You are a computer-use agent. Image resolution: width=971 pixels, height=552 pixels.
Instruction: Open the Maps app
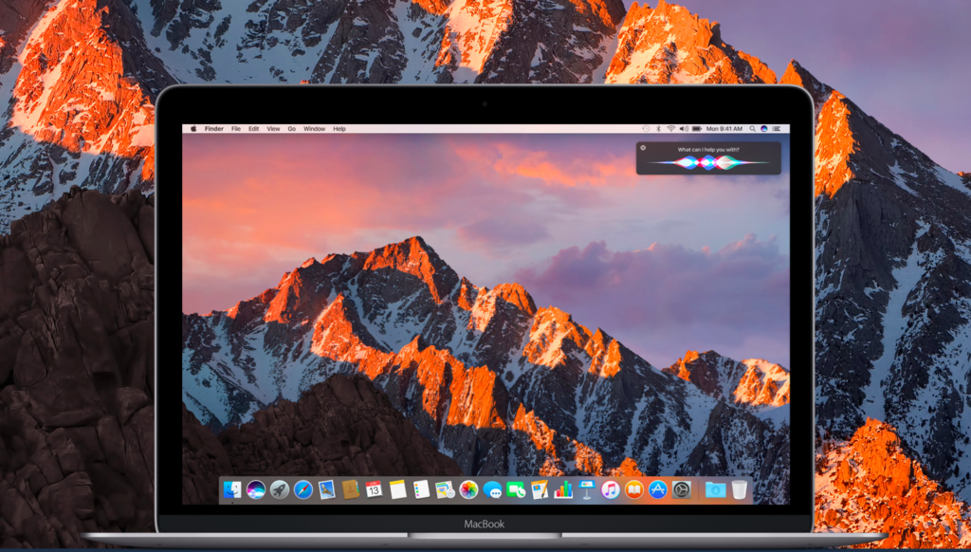444,491
